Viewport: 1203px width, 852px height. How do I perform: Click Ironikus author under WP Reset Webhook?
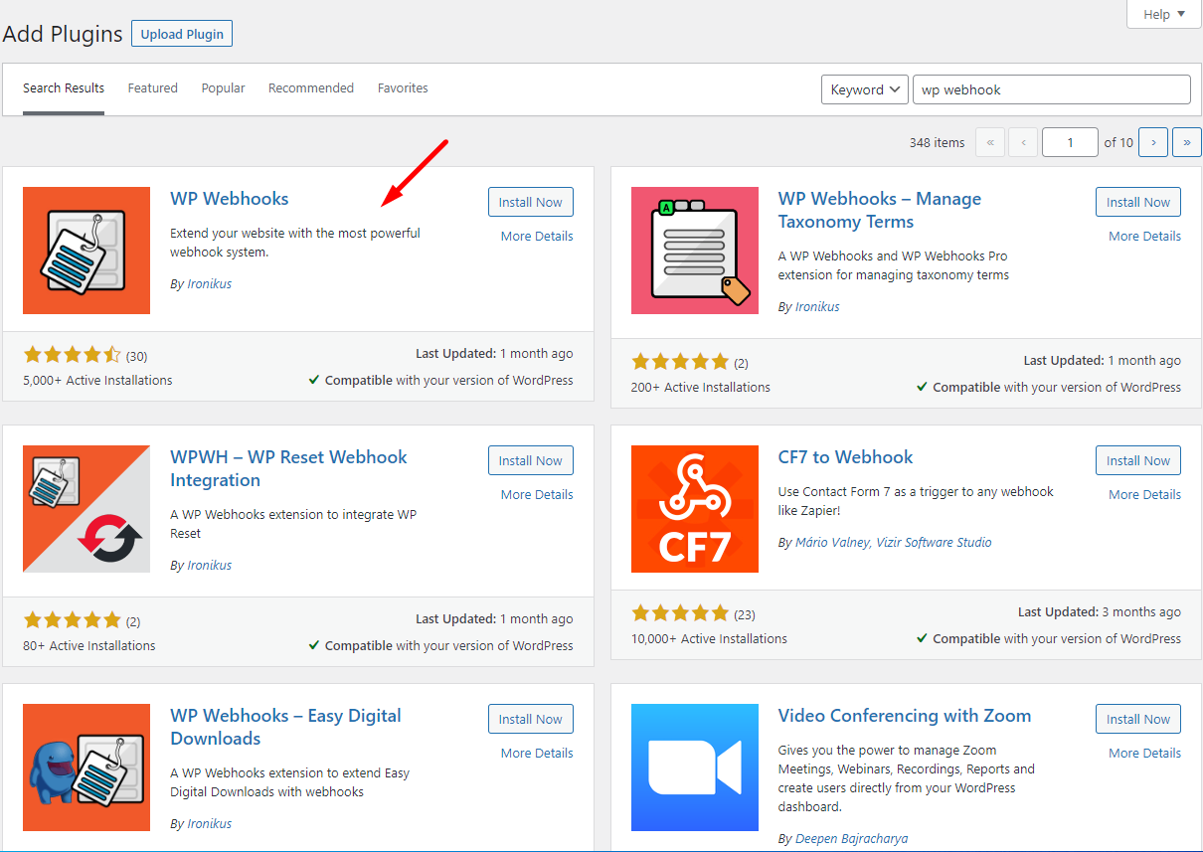click(209, 566)
